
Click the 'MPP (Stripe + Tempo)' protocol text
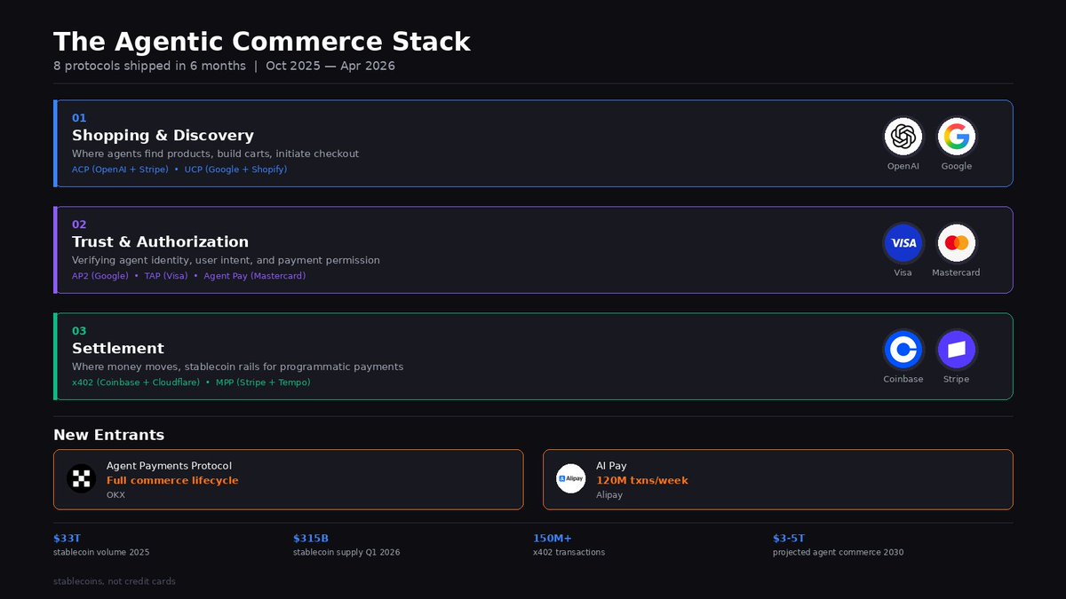pyautogui.click(x=263, y=382)
